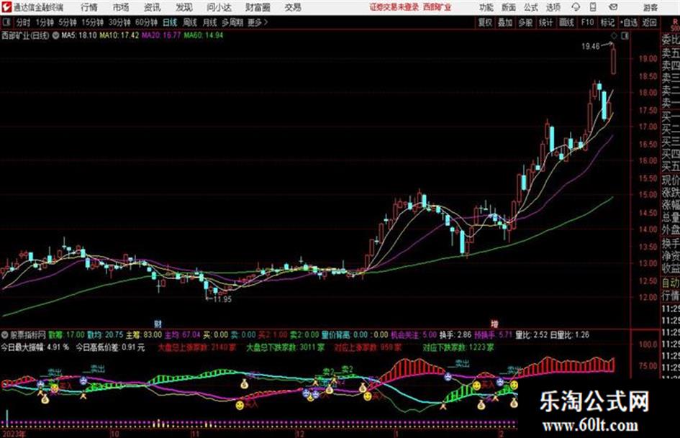Click the 主筹: 83.00 indicator value

click(x=144, y=334)
